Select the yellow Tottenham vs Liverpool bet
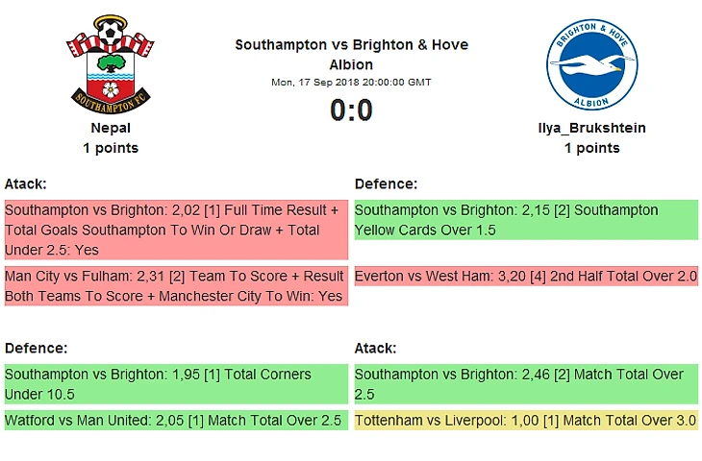Image resolution: width=702 pixels, height=461 pixels. tap(526, 421)
